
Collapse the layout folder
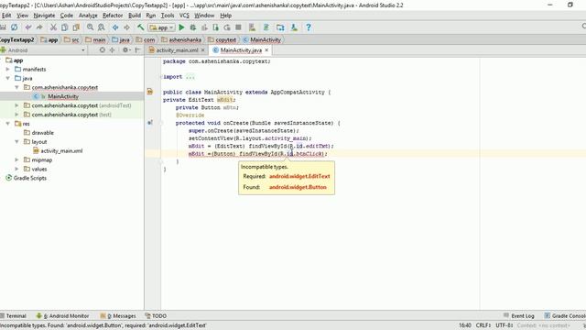point(16,142)
